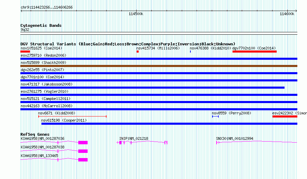Open the DGV Structural Variants track heading
Image resolution: width=307 pixels, height=179 pixels.
[x=128, y=44]
